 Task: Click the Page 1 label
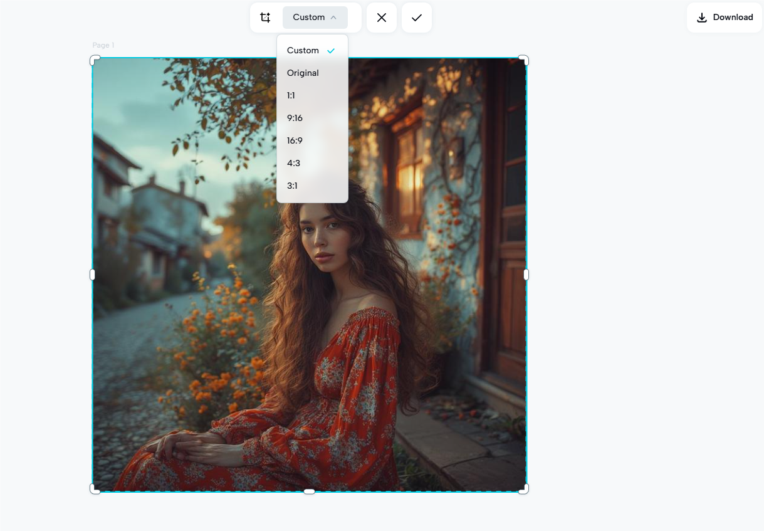point(103,45)
